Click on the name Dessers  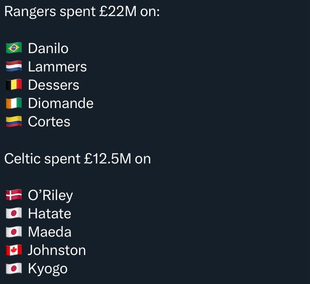pyautogui.click(x=54, y=85)
